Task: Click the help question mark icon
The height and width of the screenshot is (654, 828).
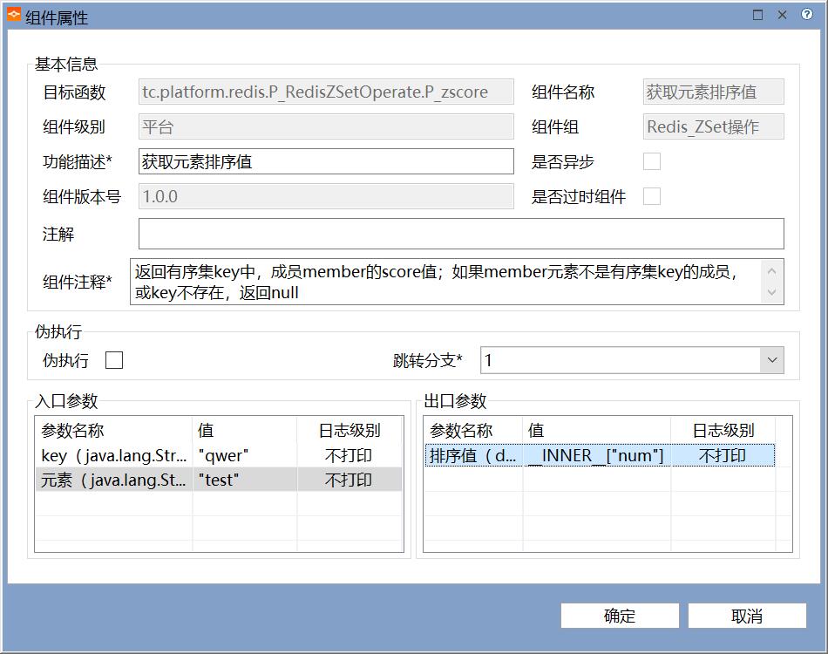Action: tap(806, 15)
